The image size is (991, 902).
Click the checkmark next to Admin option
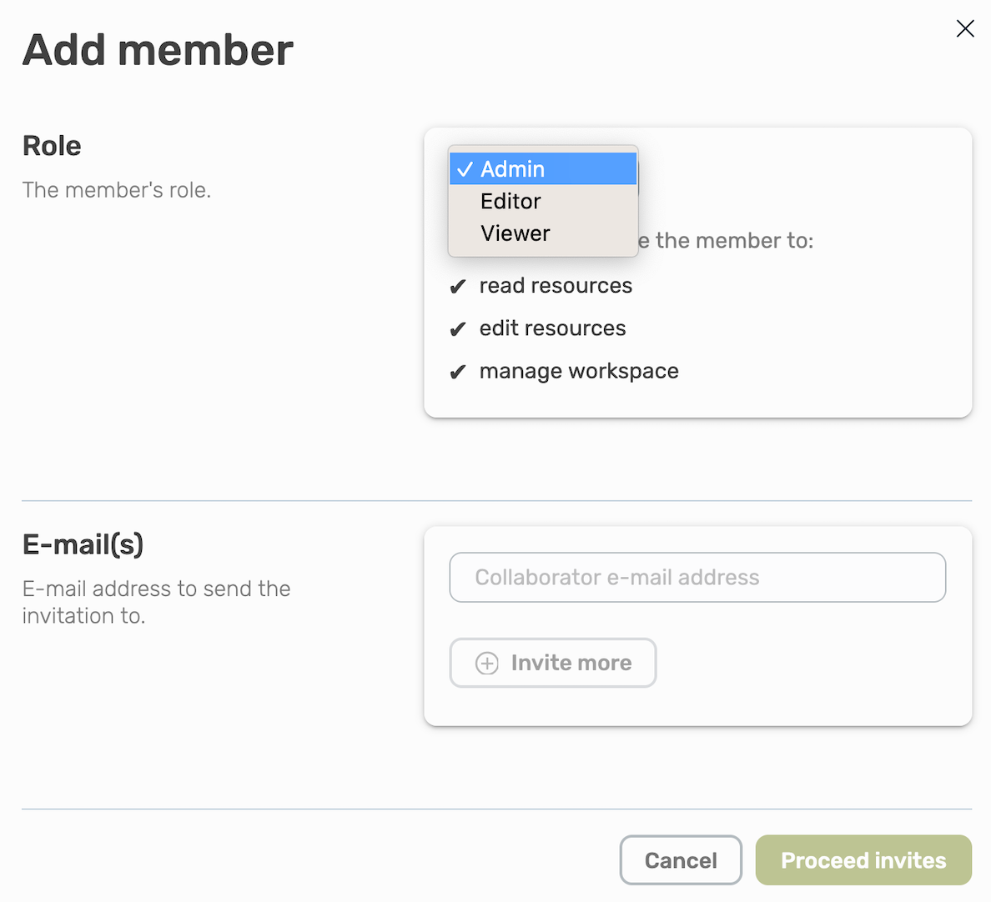[465, 168]
